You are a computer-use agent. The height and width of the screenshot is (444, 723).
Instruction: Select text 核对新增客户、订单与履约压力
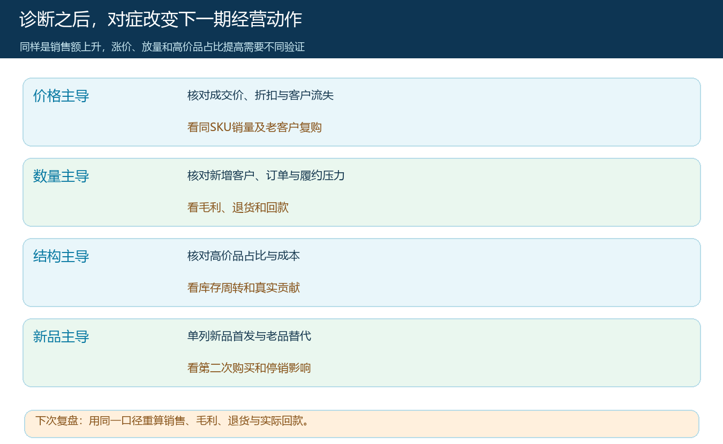266,175
